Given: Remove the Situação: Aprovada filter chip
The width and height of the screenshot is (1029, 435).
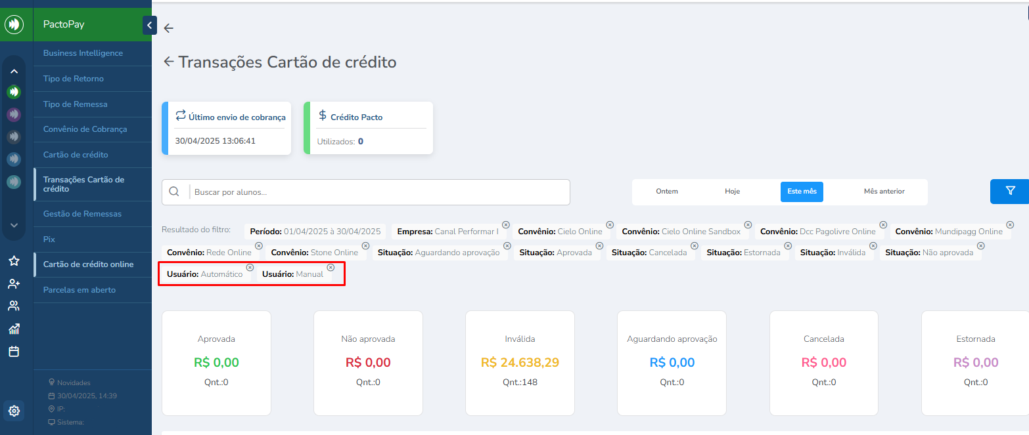Looking at the screenshot, I should tap(599, 246).
